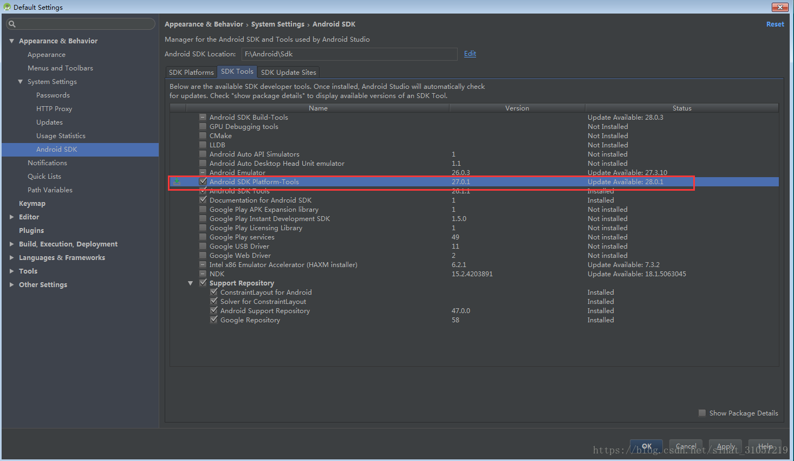Click the Android SDK Location field
The image size is (794, 461).
(x=349, y=54)
